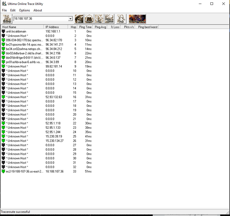Image resolution: width=230 pixels, height=216 pixels.
Task: Click IP address 192.168.1.1
Action: pos(53,31)
